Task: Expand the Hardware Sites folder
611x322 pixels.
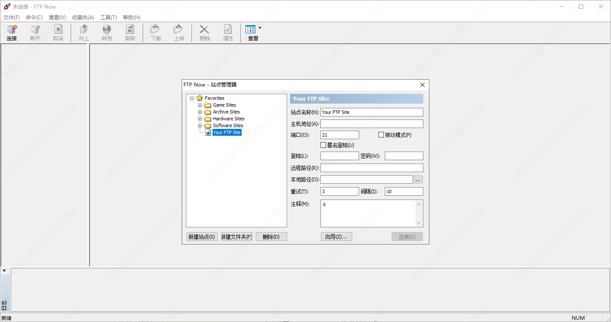Action: [x=200, y=119]
